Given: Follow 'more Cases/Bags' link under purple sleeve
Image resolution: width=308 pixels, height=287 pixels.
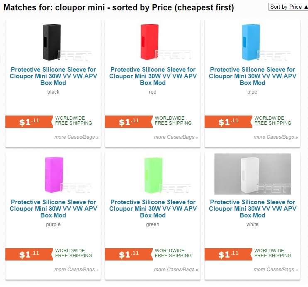Looking at the screenshot, I should [x=76, y=270].
